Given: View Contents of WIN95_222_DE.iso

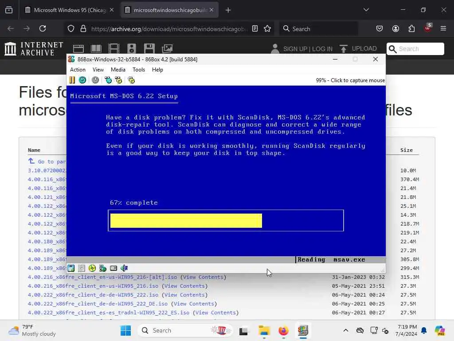Looking at the screenshot, I should point(194,304).
